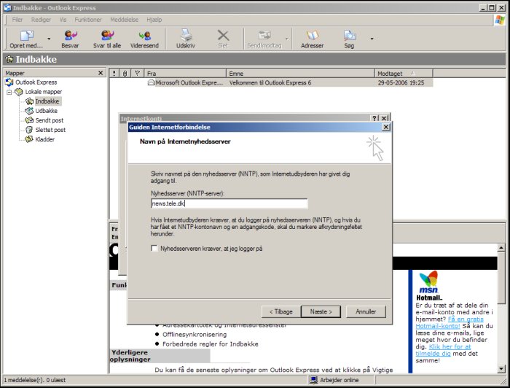Collapse the Lokale mapper tree node
This screenshot has height=388, width=510.
coord(9,92)
